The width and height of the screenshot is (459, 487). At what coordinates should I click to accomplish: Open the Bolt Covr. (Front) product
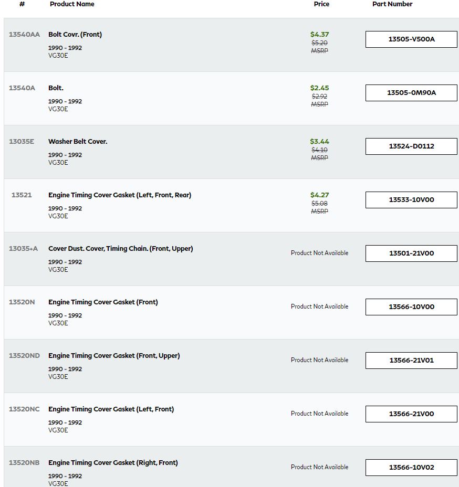click(75, 35)
